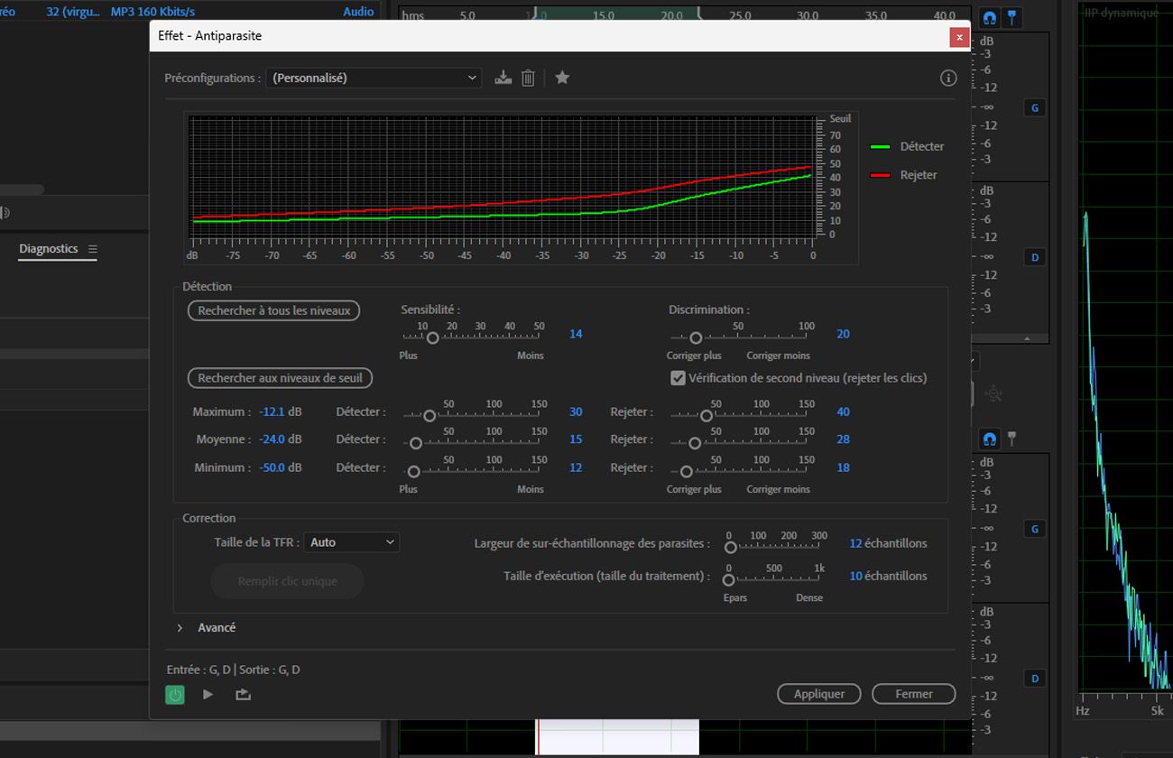Click the delete preset trash icon
The height and width of the screenshot is (758, 1173).
529,78
